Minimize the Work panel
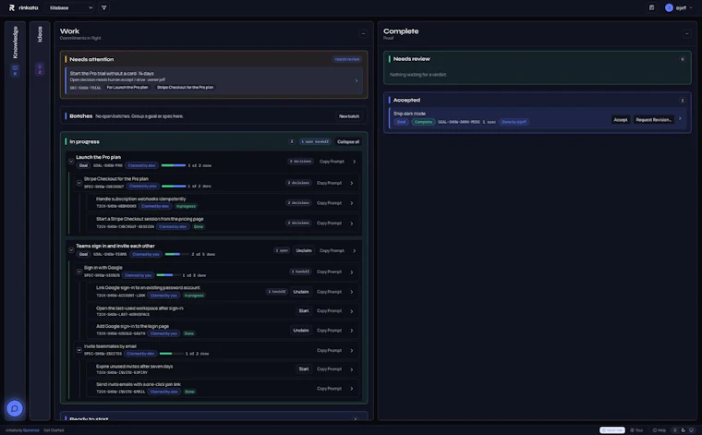The height and width of the screenshot is (435, 702). 363,33
